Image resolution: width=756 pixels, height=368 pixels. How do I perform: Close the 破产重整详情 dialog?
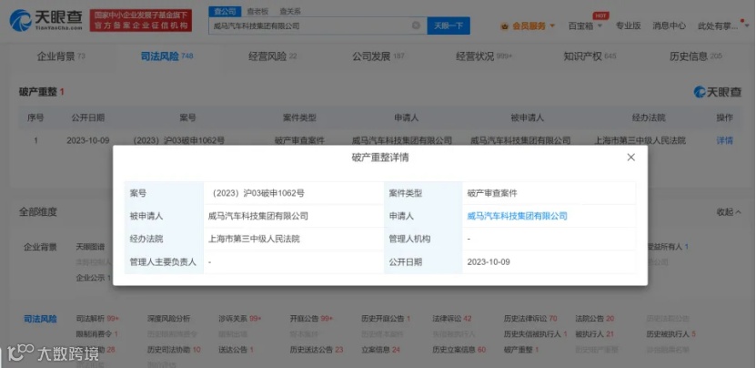[630, 158]
